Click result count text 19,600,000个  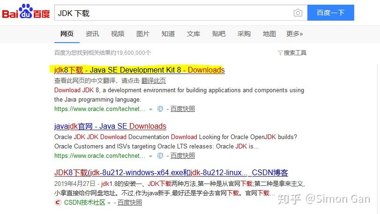[134, 53]
